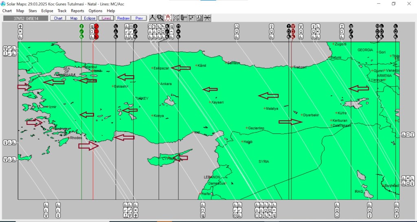Open the Eclipse menu

[x=47, y=11]
